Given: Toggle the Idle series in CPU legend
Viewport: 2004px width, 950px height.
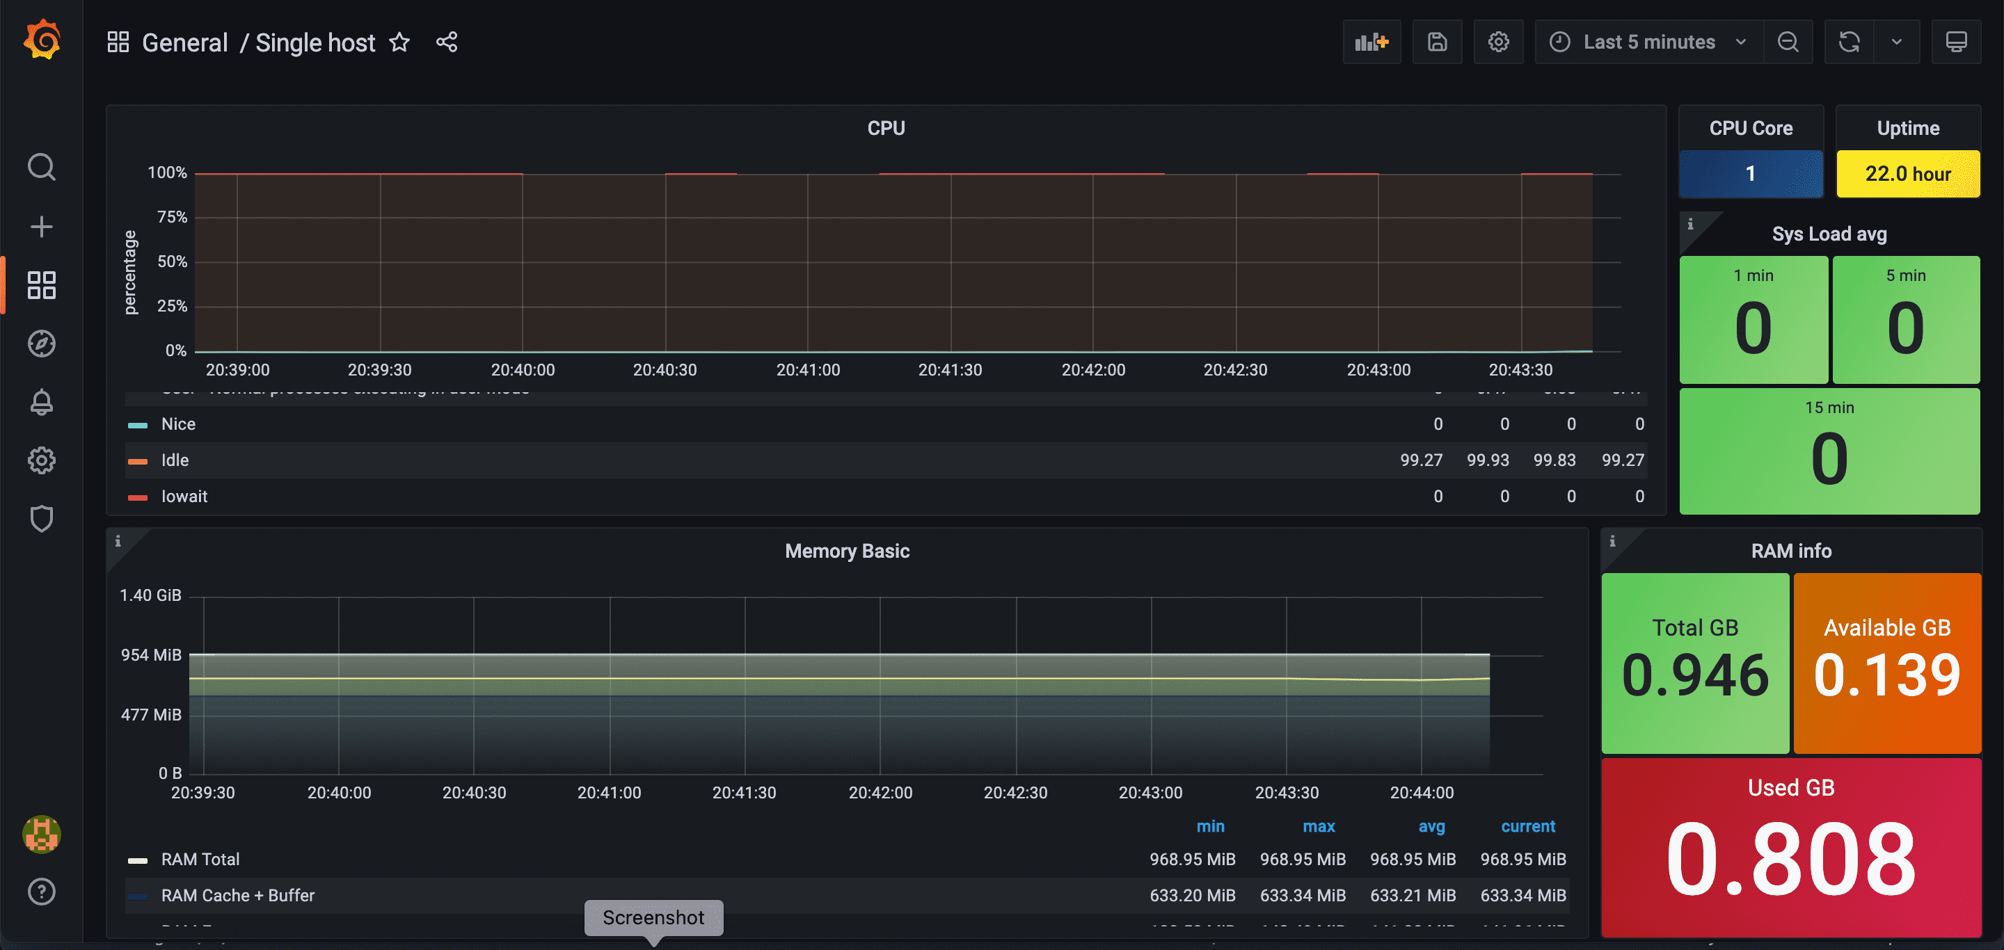Looking at the screenshot, I should [x=175, y=460].
